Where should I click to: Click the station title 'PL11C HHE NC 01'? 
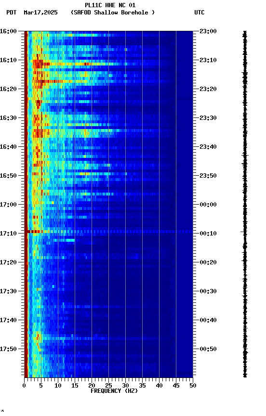click(110, 5)
